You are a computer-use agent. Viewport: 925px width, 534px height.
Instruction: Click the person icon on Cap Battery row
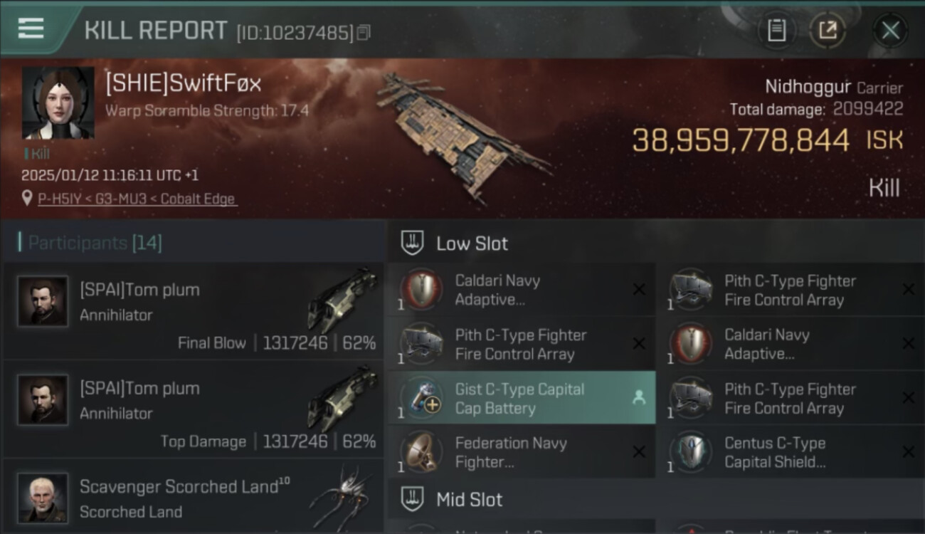click(639, 398)
